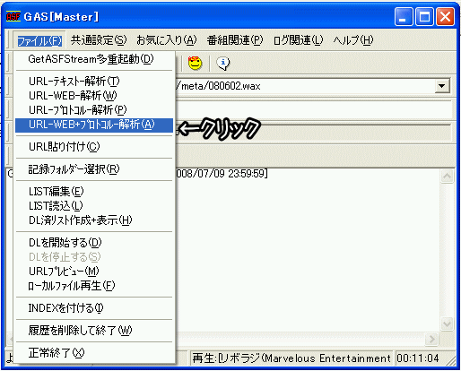Click the yellow ASF smiley face icon
Viewport: 461px width, 371px height.
pyautogui.click(x=195, y=63)
